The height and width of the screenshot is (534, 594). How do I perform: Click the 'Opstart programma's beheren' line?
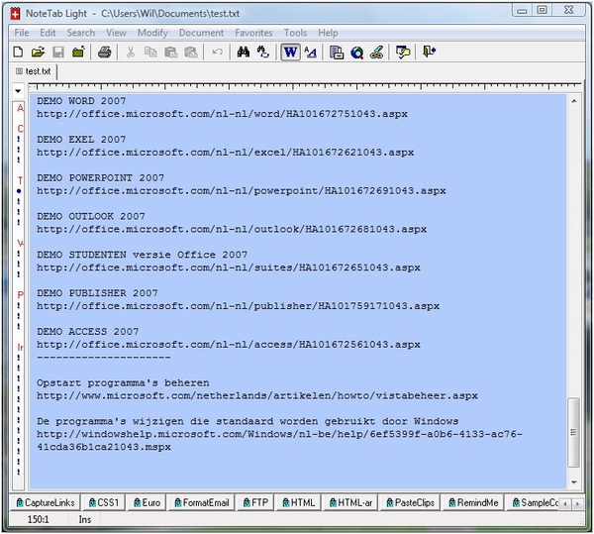(x=123, y=382)
